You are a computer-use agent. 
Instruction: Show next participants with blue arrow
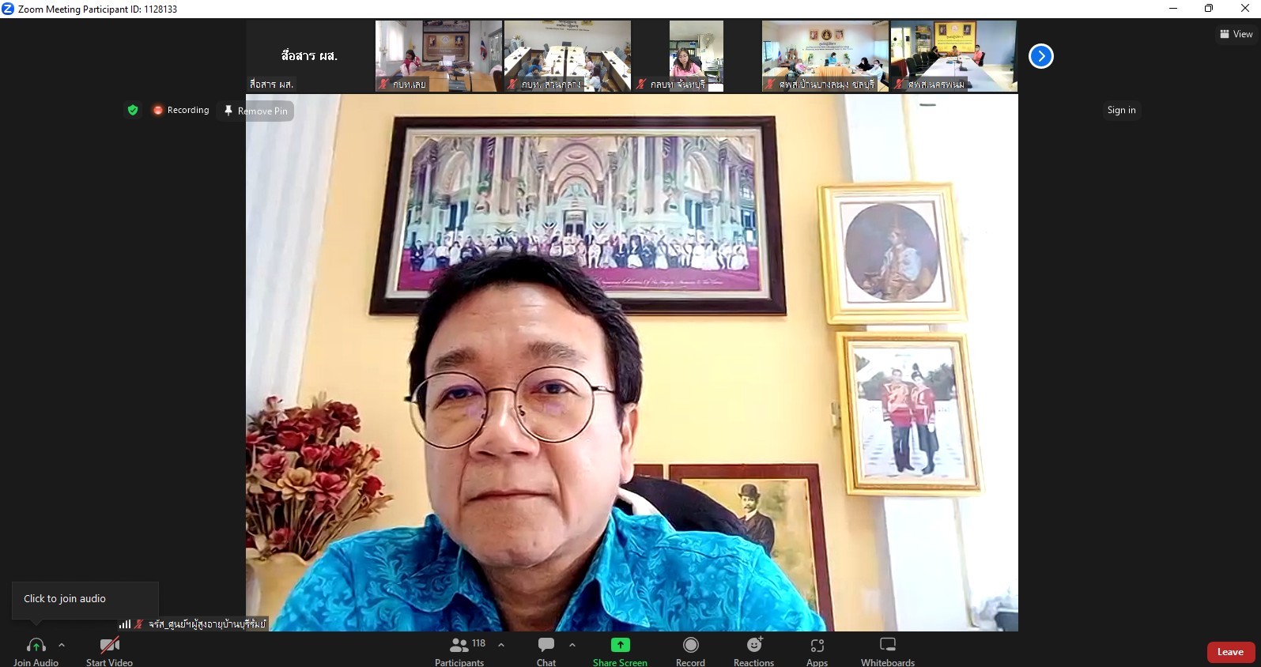1041,56
